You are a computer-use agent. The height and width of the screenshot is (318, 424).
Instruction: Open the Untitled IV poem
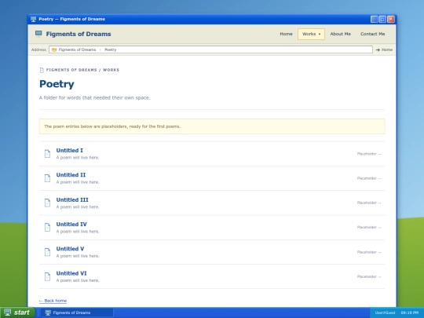[x=71, y=224]
